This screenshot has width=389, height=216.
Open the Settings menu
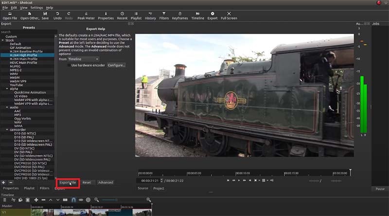[37, 8]
